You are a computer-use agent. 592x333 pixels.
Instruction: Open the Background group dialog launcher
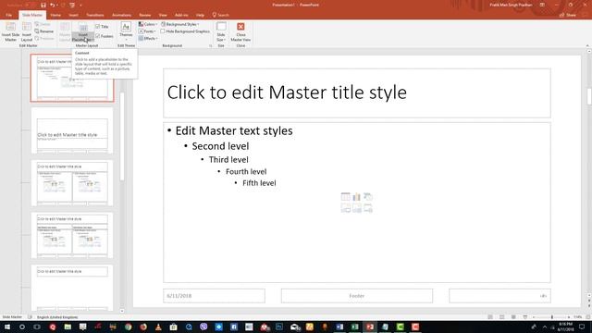tap(211, 45)
